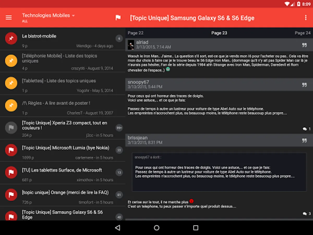Tap the Android Back navigation button
This screenshot has height=235, width=313.
(117, 228)
